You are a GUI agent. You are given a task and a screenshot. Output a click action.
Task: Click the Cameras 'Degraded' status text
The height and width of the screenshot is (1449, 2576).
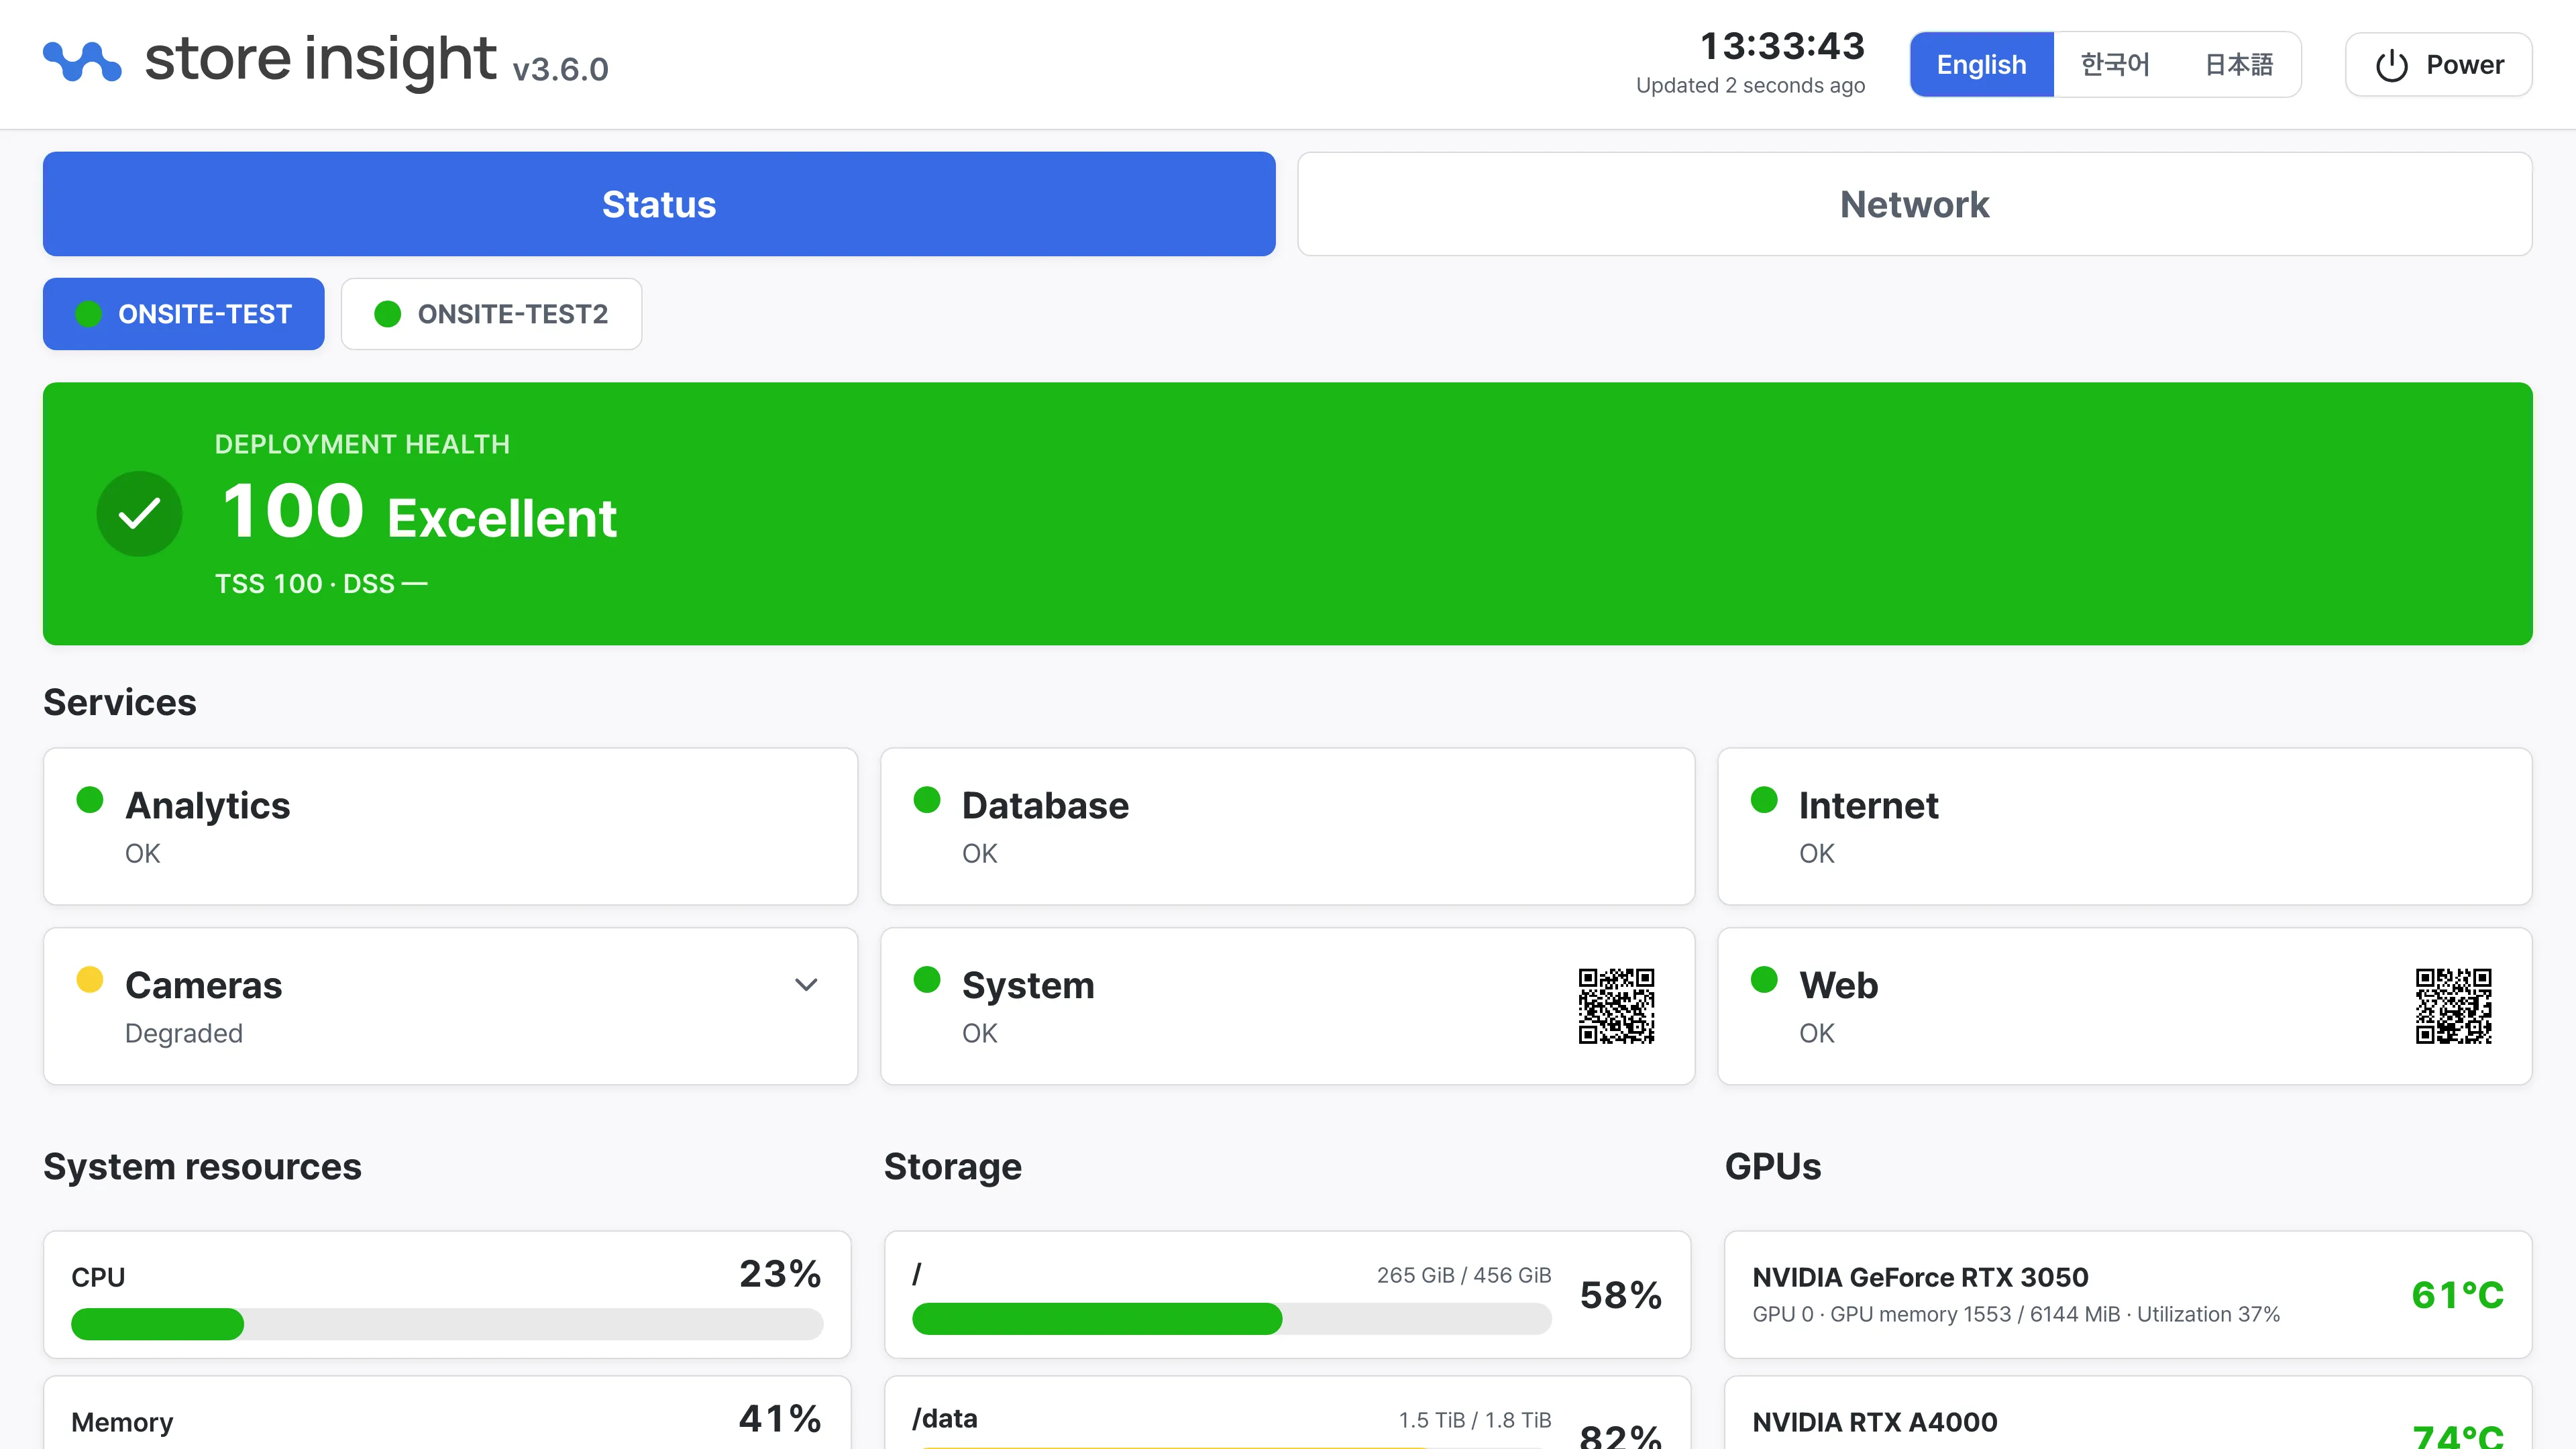(184, 1033)
